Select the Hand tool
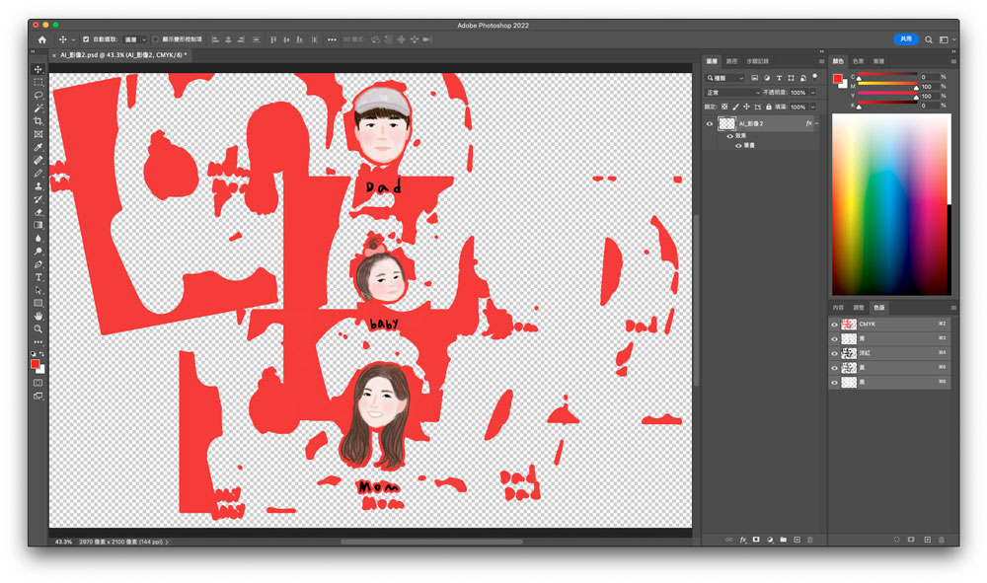This screenshot has height=583, width=987. coord(38,316)
